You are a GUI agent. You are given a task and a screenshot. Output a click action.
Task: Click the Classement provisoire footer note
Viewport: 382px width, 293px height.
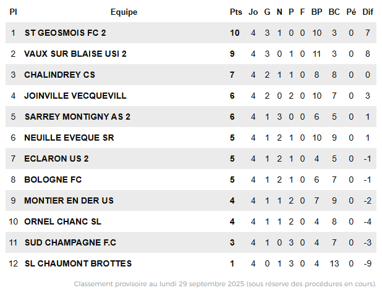[x=225, y=284]
